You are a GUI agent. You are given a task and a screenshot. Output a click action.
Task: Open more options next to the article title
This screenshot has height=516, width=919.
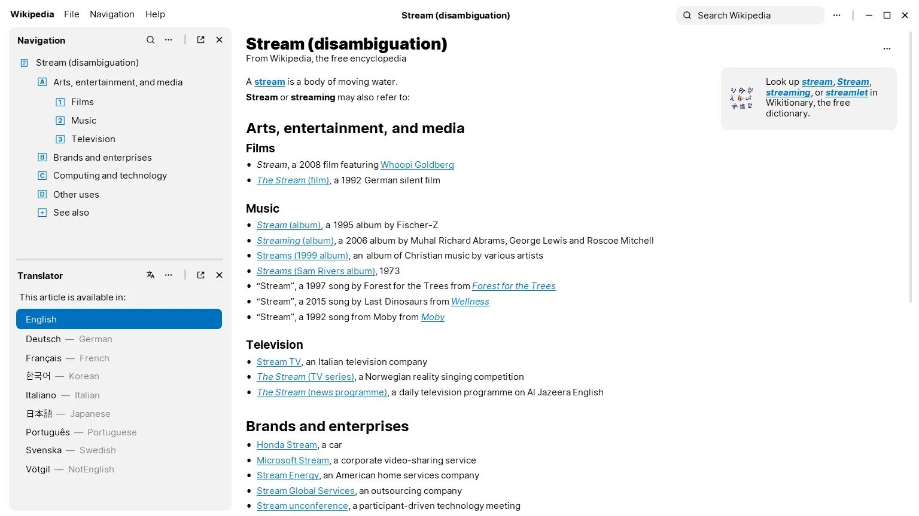[887, 48]
